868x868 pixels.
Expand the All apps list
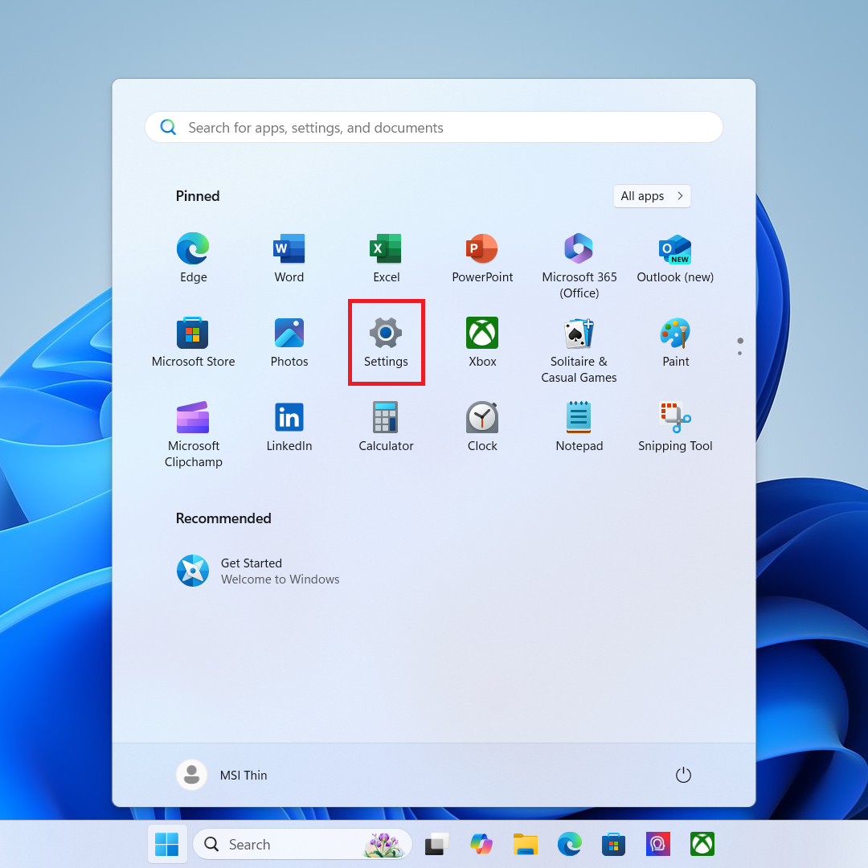(652, 196)
